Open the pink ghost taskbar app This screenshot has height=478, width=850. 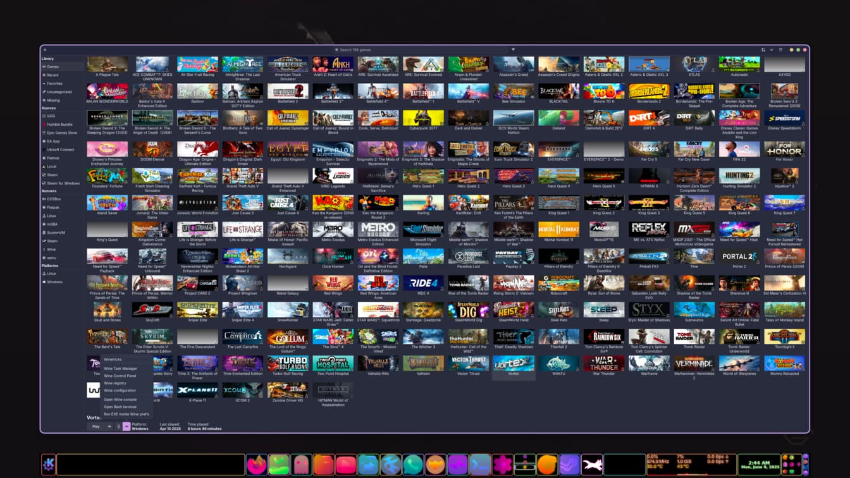pos(301,465)
